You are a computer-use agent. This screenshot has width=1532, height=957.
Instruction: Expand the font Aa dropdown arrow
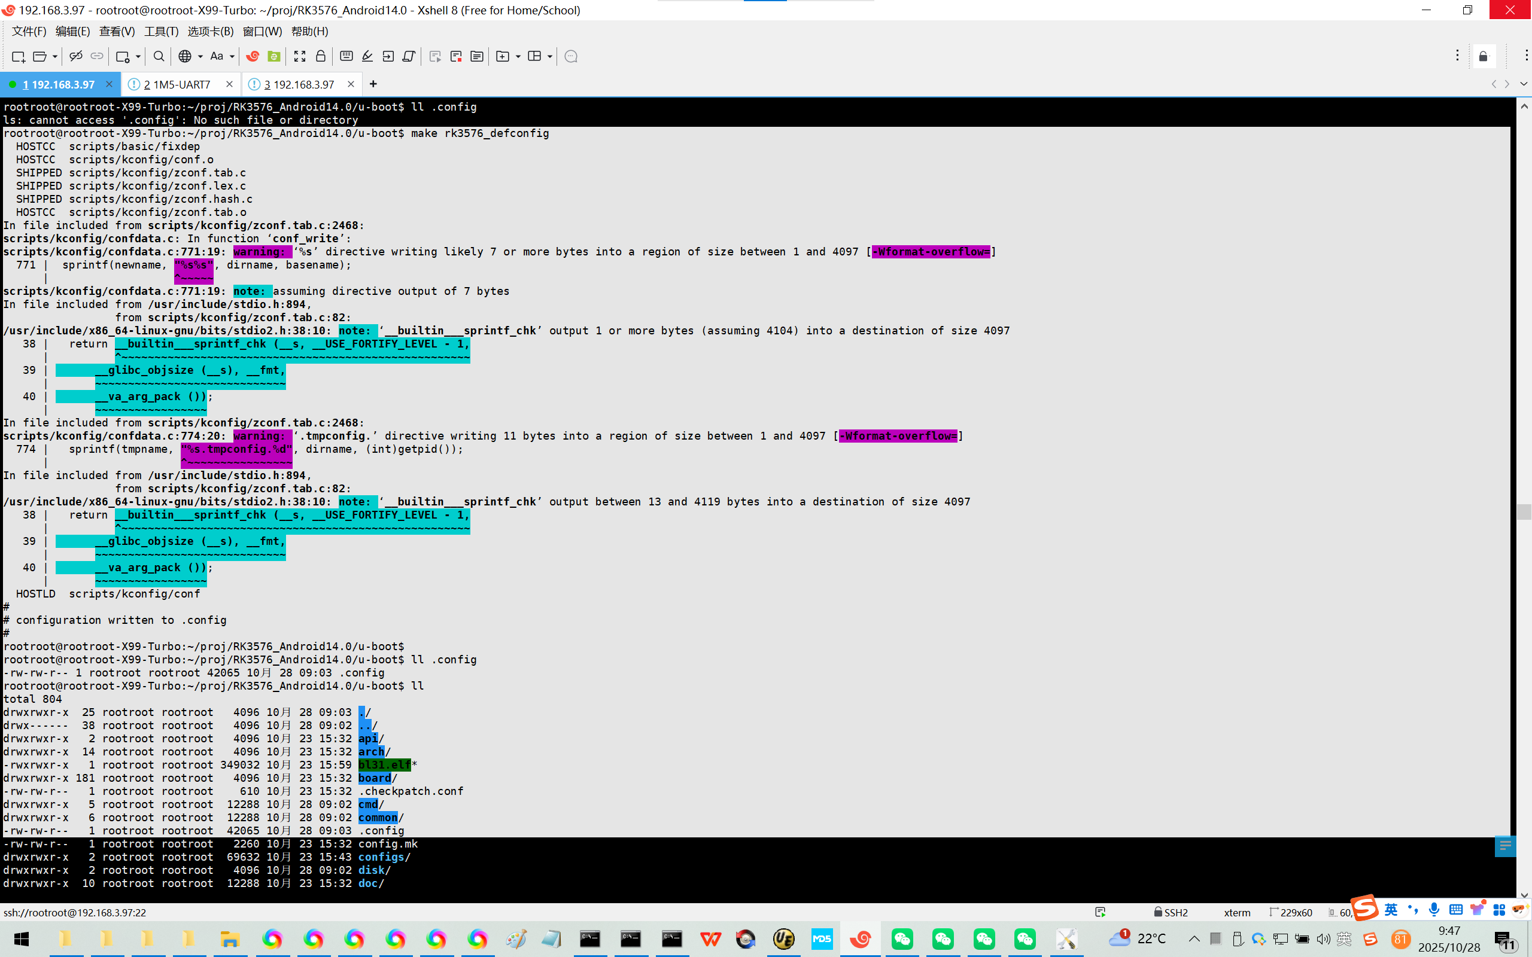(x=232, y=56)
